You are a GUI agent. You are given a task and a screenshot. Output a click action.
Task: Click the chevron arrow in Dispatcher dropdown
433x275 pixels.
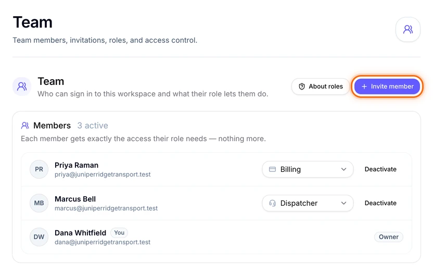pos(343,203)
